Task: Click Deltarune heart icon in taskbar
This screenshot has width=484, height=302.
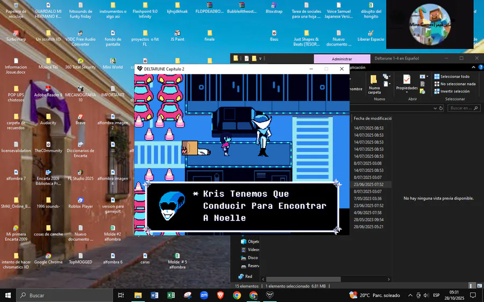Action: (x=270, y=295)
